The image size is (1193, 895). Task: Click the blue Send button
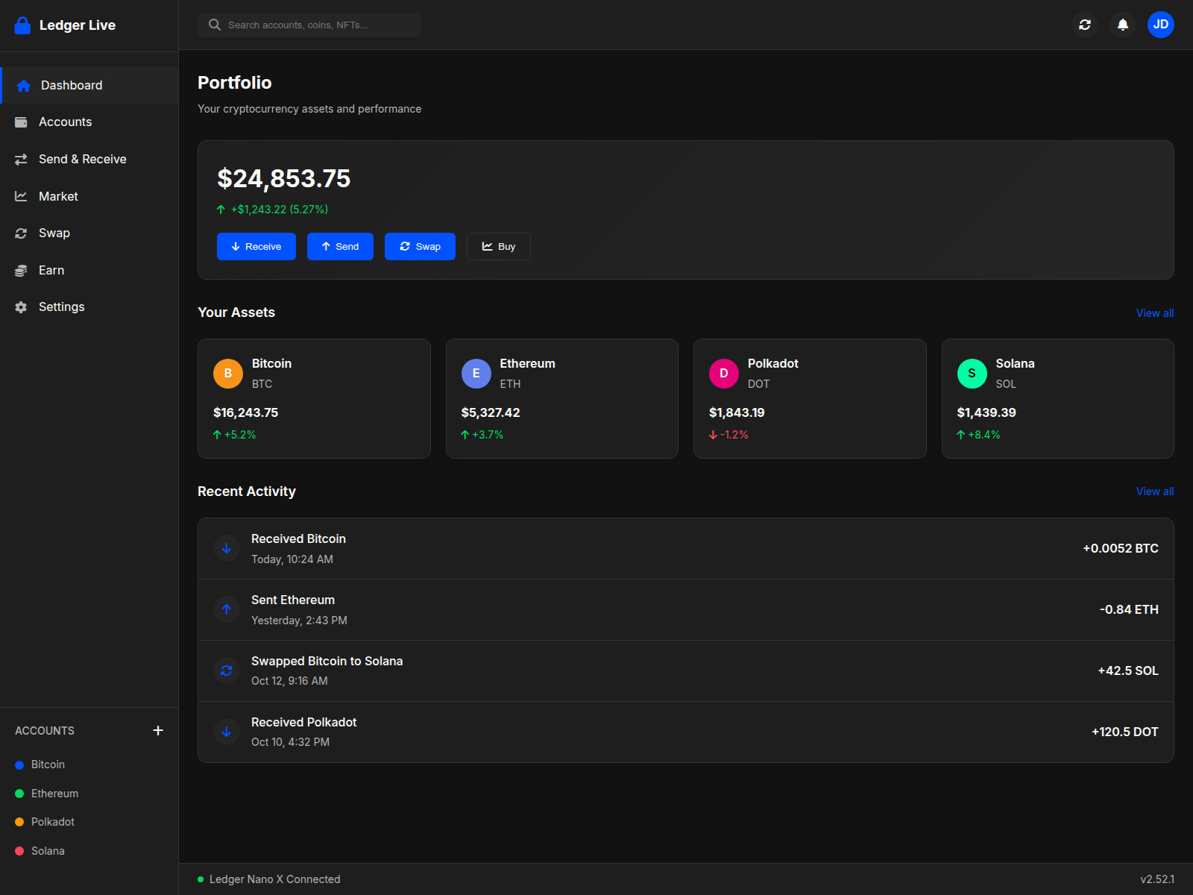340,247
